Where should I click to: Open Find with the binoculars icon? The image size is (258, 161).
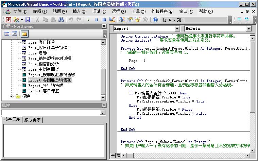[61, 20]
